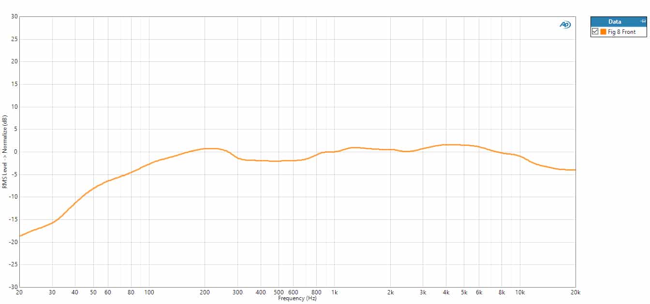Click the Data legend title bar
The width and height of the screenshot is (650, 304).
pyautogui.click(x=615, y=22)
